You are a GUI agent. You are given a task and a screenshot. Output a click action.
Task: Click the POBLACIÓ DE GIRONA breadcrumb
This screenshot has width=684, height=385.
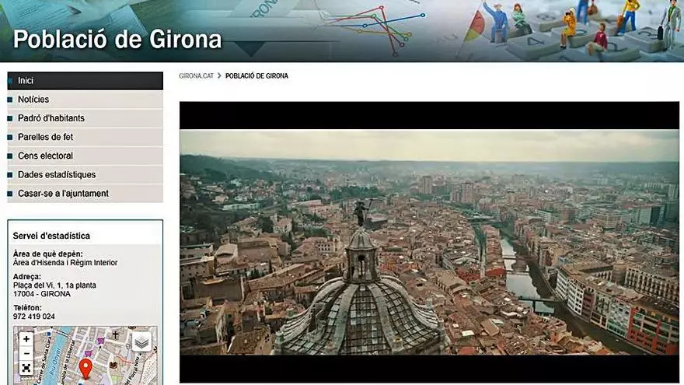256,76
